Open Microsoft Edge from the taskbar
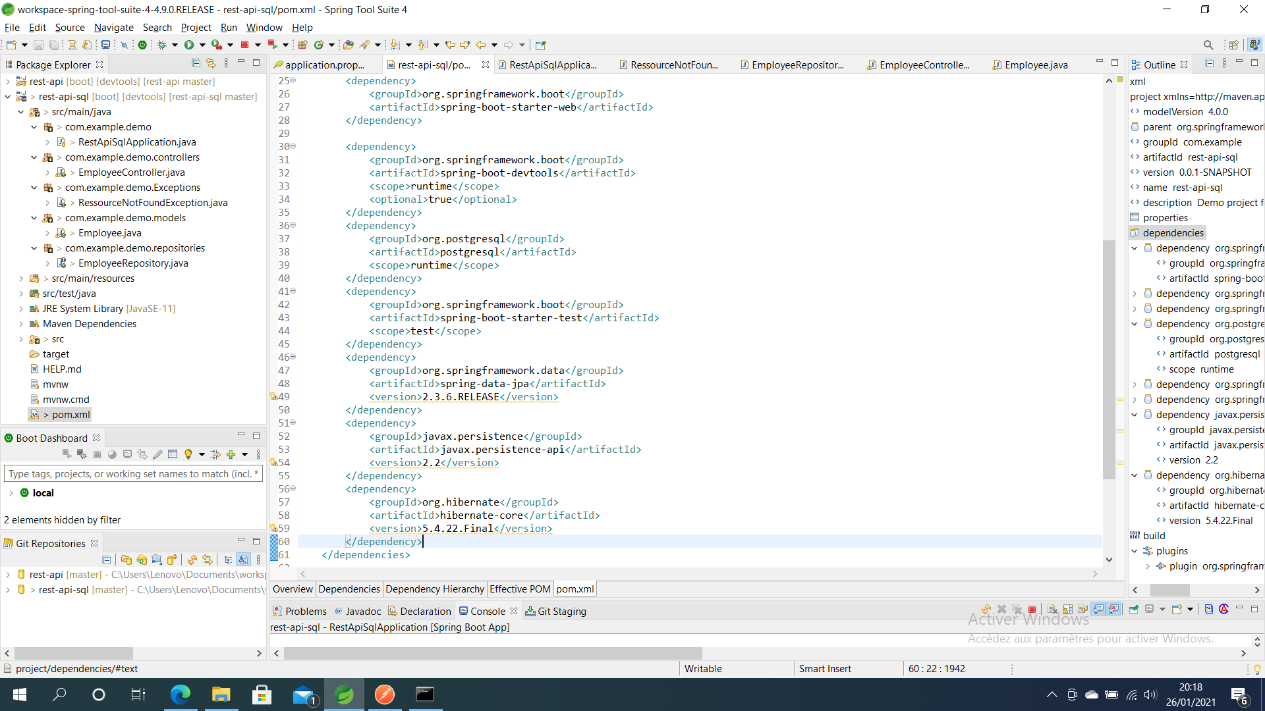This screenshot has height=711, width=1265. (x=180, y=695)
